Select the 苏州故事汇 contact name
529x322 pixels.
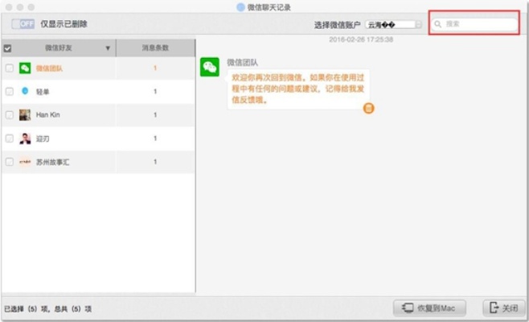pyautogui.click(x=52, y=162)
